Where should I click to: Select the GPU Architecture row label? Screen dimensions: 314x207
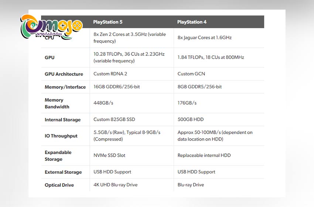coord(64,74)
